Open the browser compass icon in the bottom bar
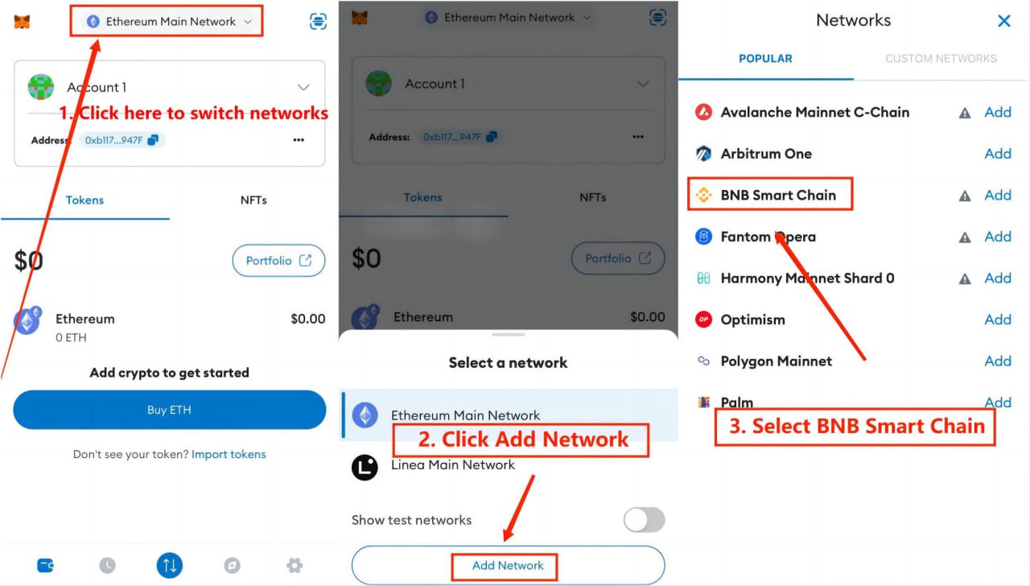Screen dimensions: 1030x586 [x=232, y=566]
